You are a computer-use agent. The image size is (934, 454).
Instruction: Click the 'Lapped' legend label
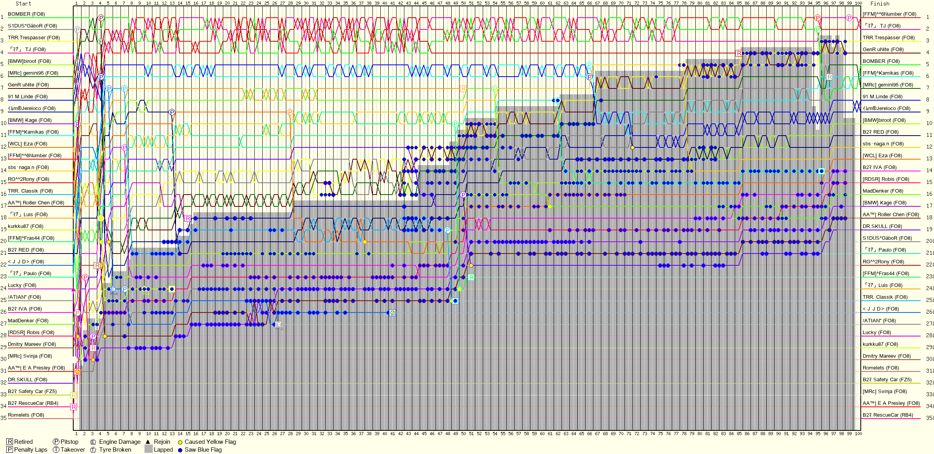click(x=163, y=450)
